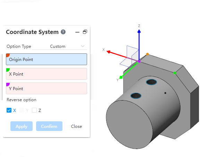The height and width of the screenshot is (157, 204).
Task: Click the blue Z axis arrowhead
Action: [139, 31]
